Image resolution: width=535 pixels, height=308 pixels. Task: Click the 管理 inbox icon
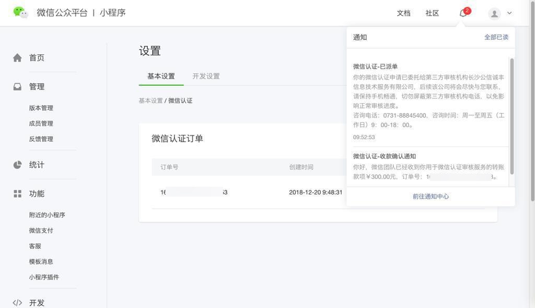(17, 87)
